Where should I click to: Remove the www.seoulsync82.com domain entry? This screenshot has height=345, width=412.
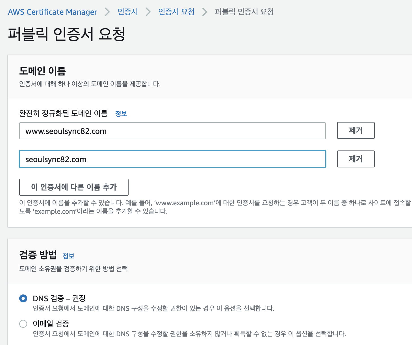(x=356, y=130)
